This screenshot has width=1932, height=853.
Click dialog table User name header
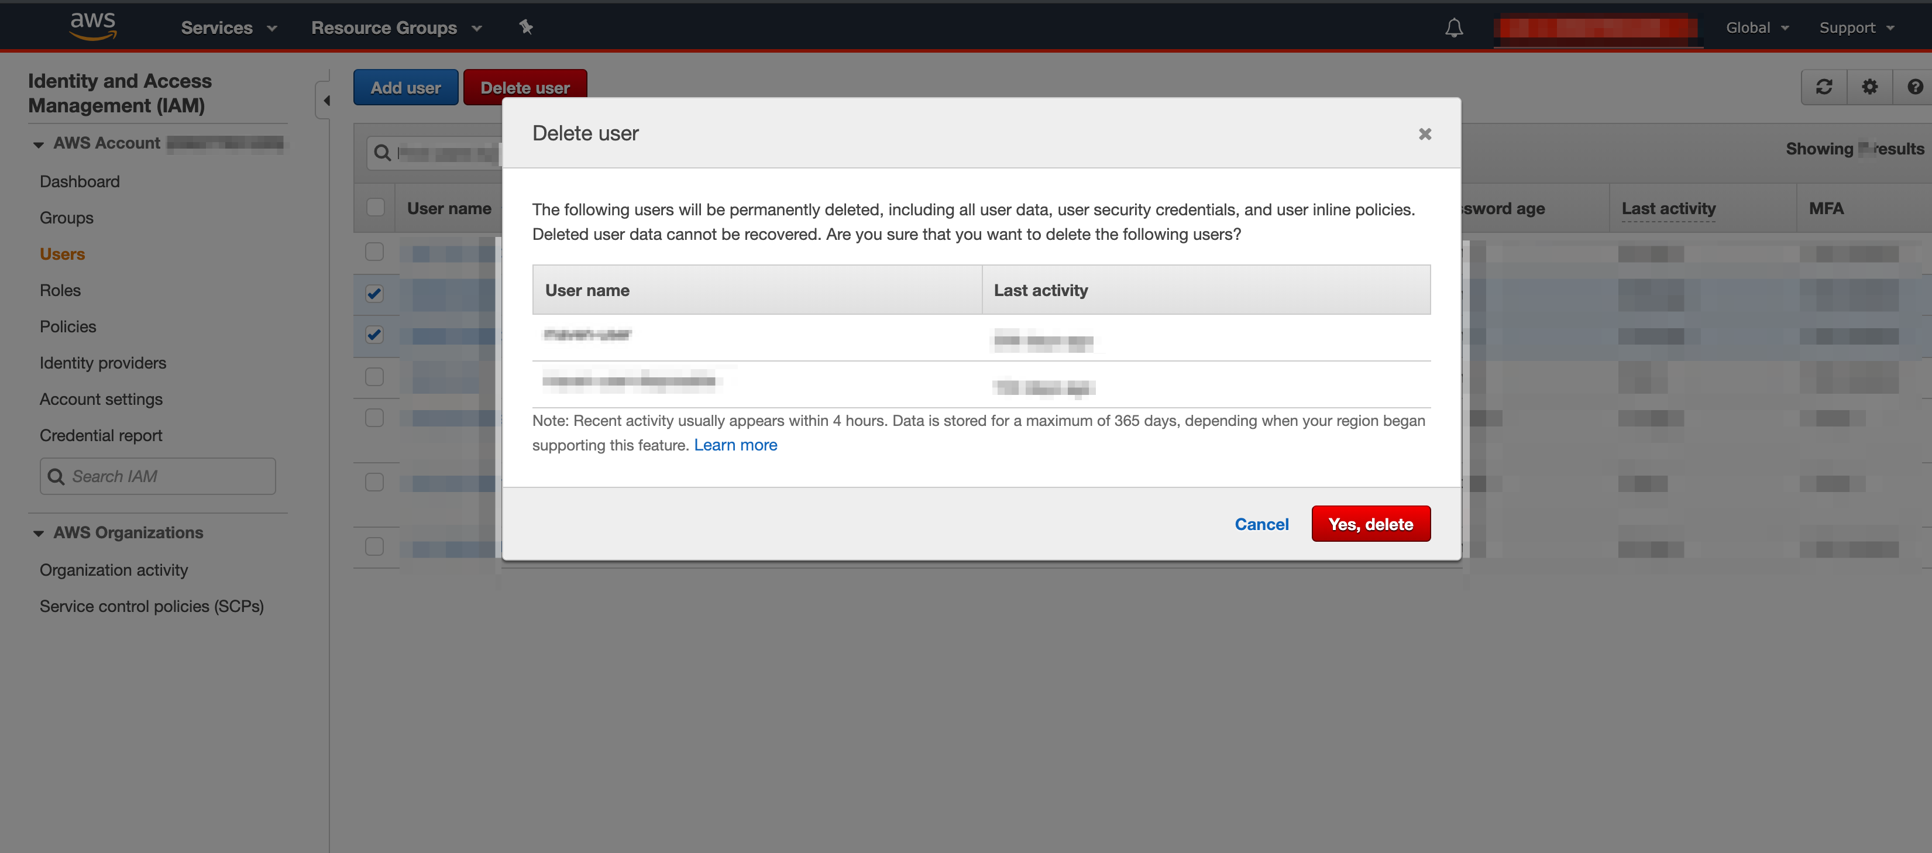[x=586, y=290]
